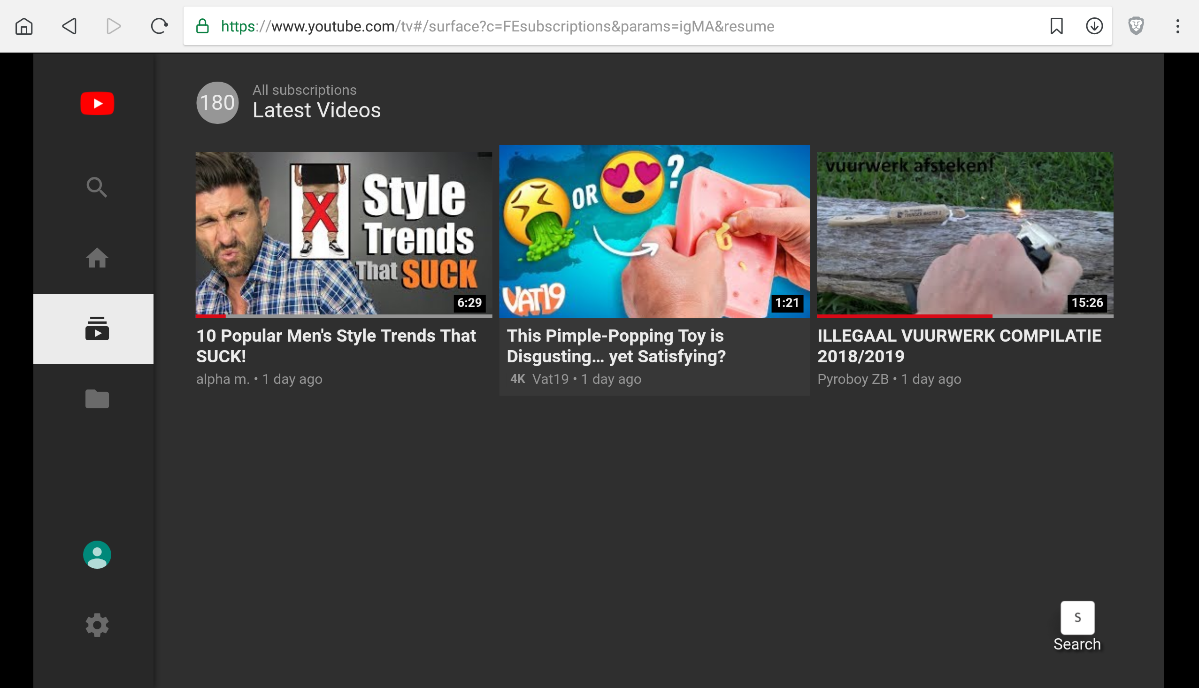Play the Style Trends That SUCK thumbnail
The width and height of the screenshot is (1199, 688).
[x=344, y=233]
